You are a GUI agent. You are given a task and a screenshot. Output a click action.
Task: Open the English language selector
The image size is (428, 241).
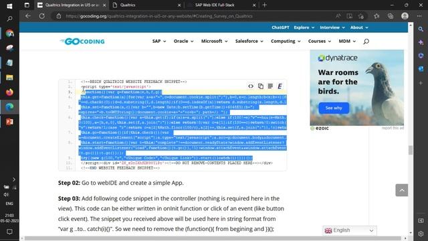349,230
